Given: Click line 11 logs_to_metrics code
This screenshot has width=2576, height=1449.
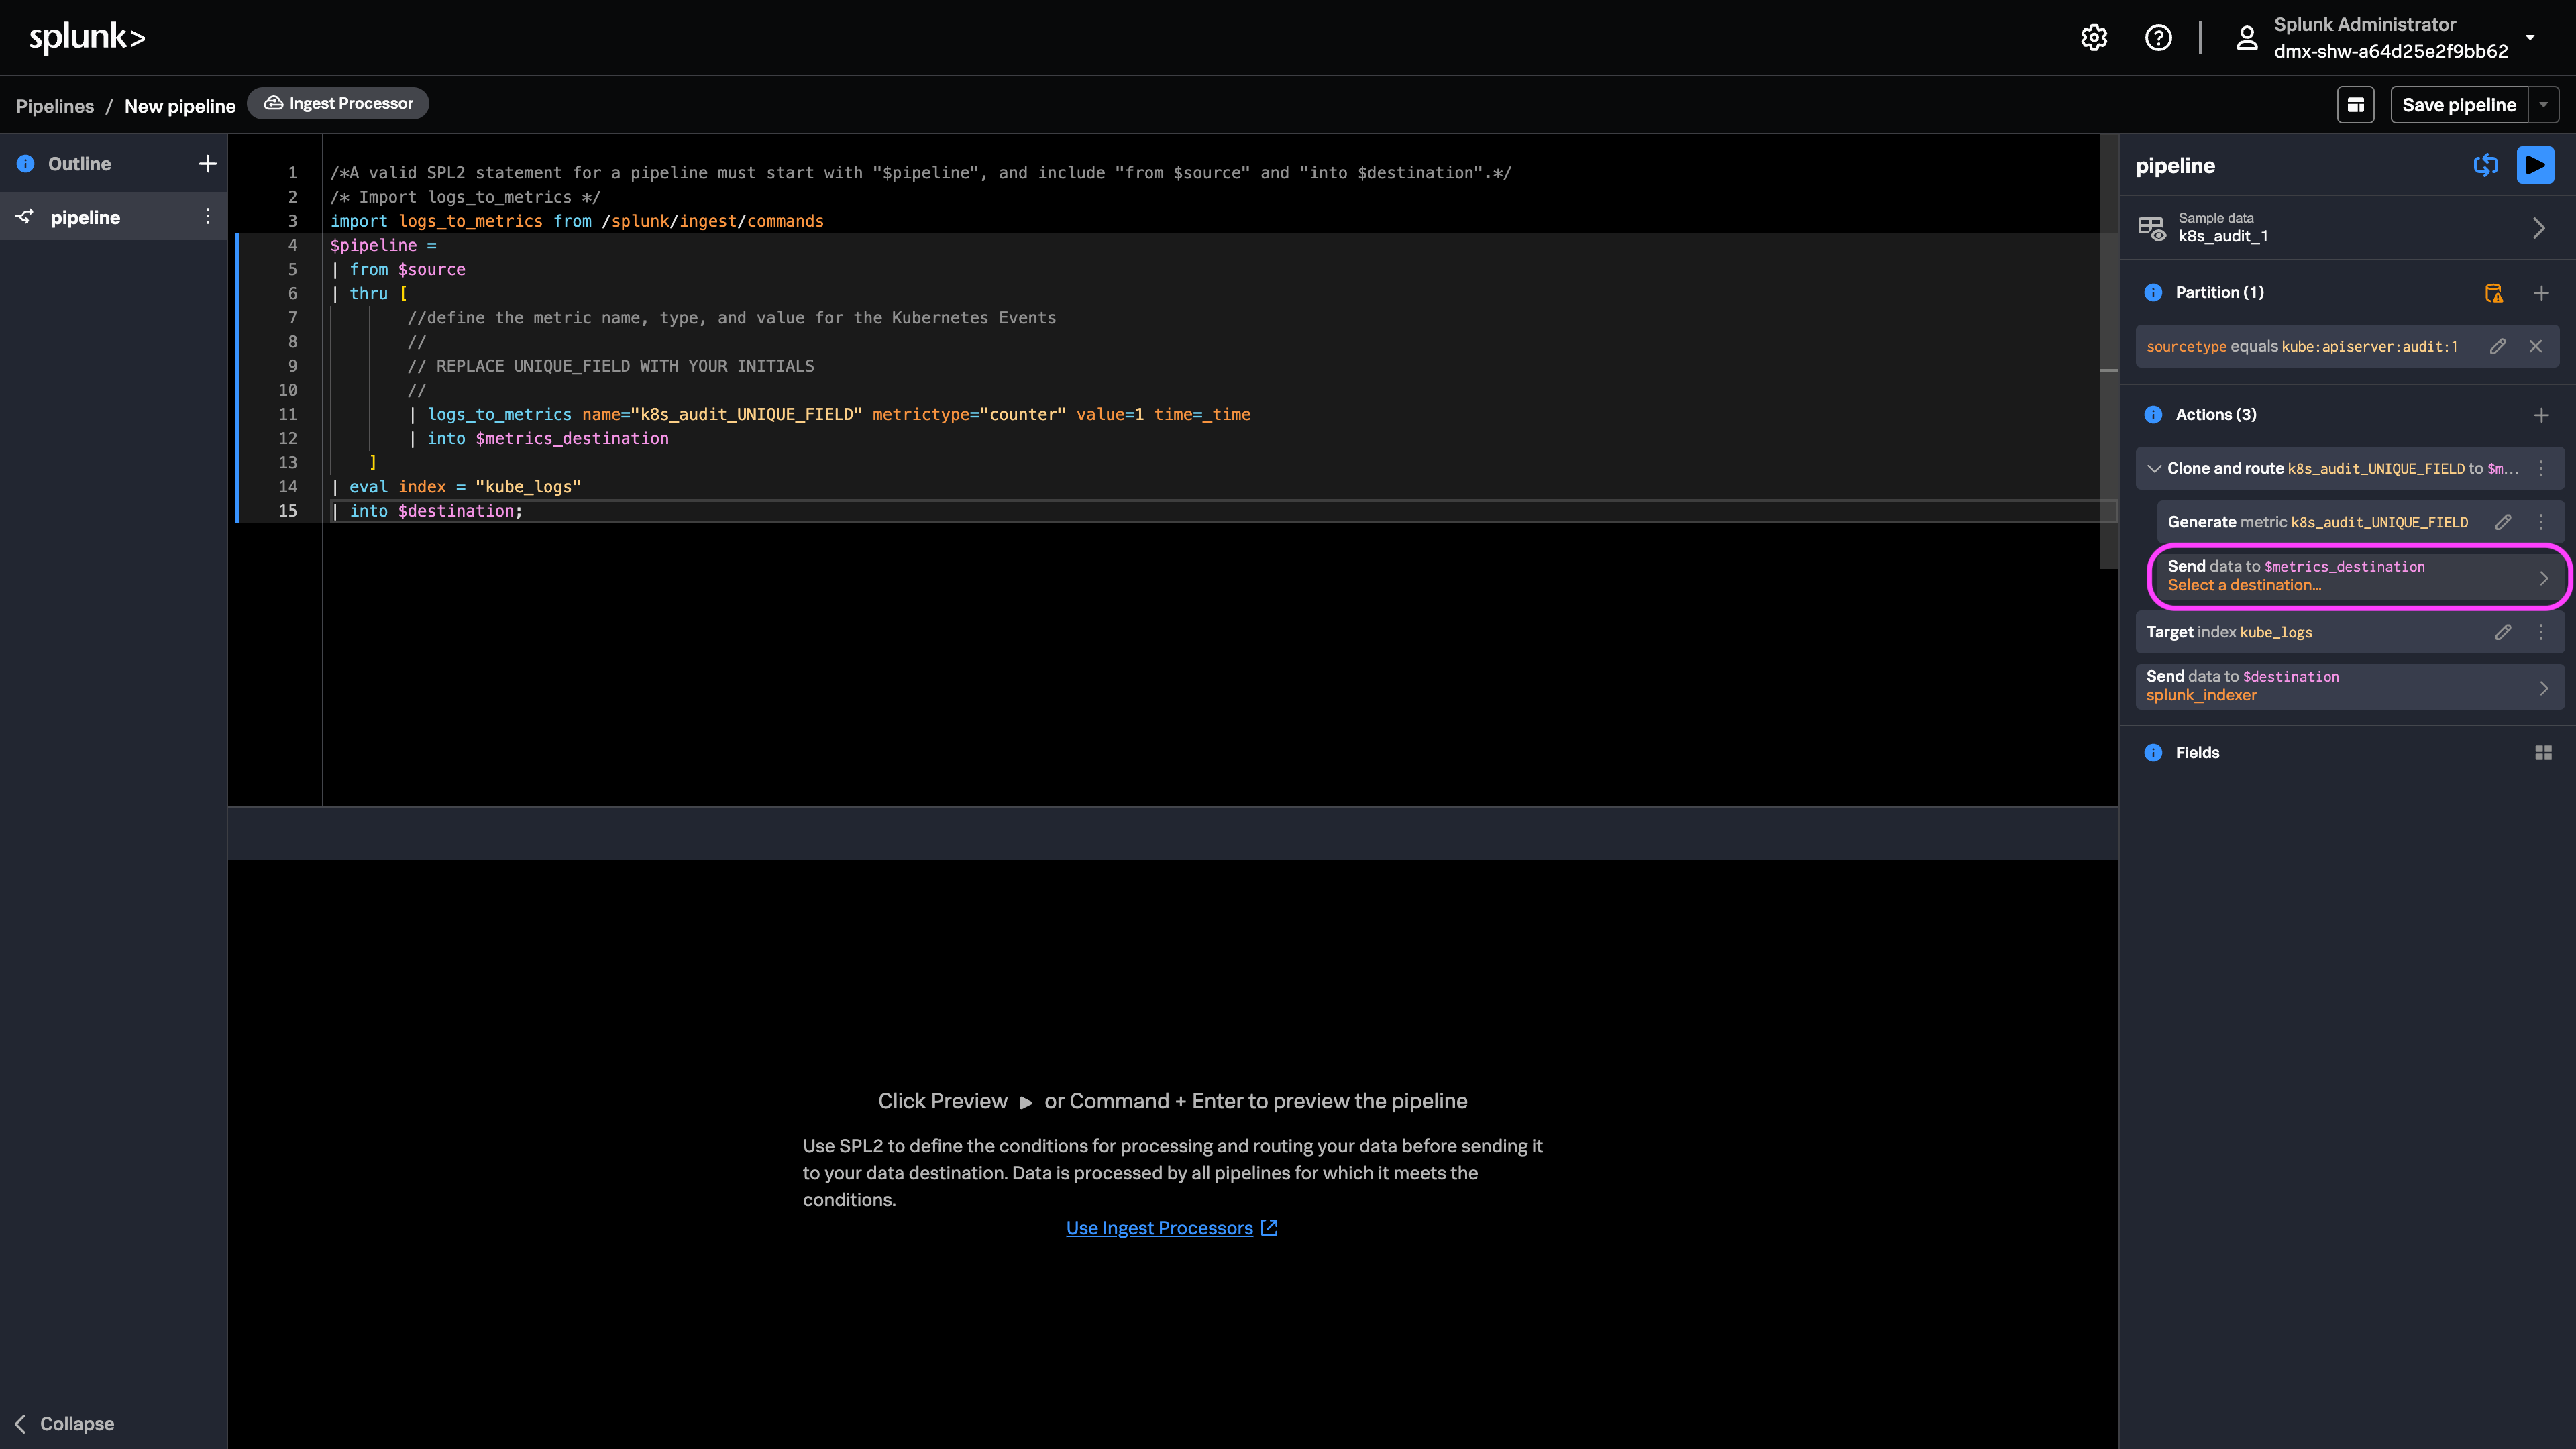Looking at the screenshot, I should [x=829, y=414].
